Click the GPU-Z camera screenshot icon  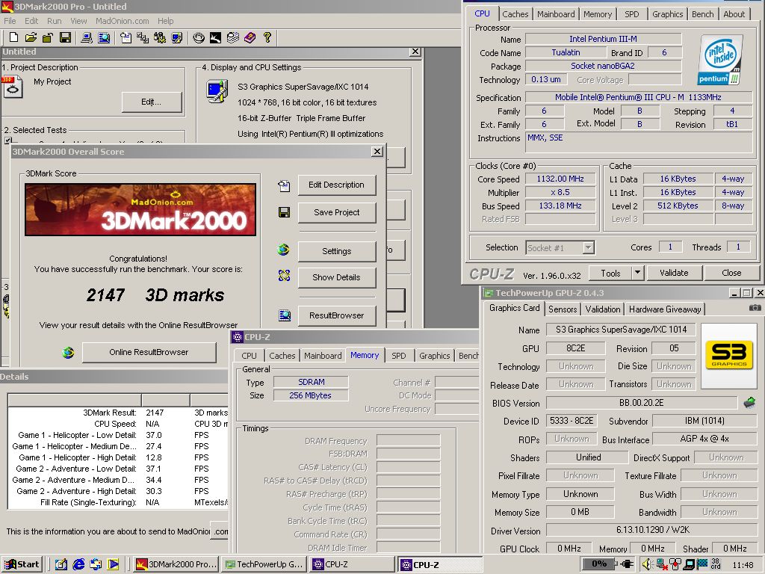point(755,308)
